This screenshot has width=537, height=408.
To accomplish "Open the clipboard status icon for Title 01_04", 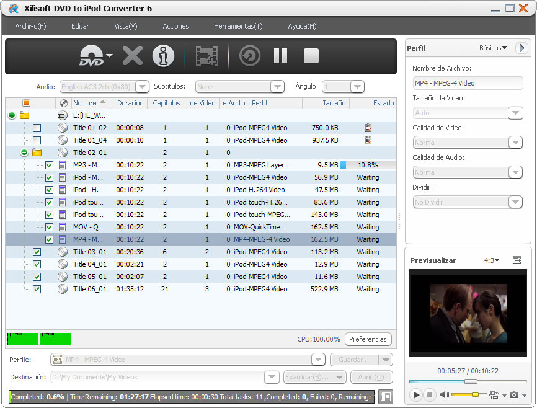I will coord(368,140).
